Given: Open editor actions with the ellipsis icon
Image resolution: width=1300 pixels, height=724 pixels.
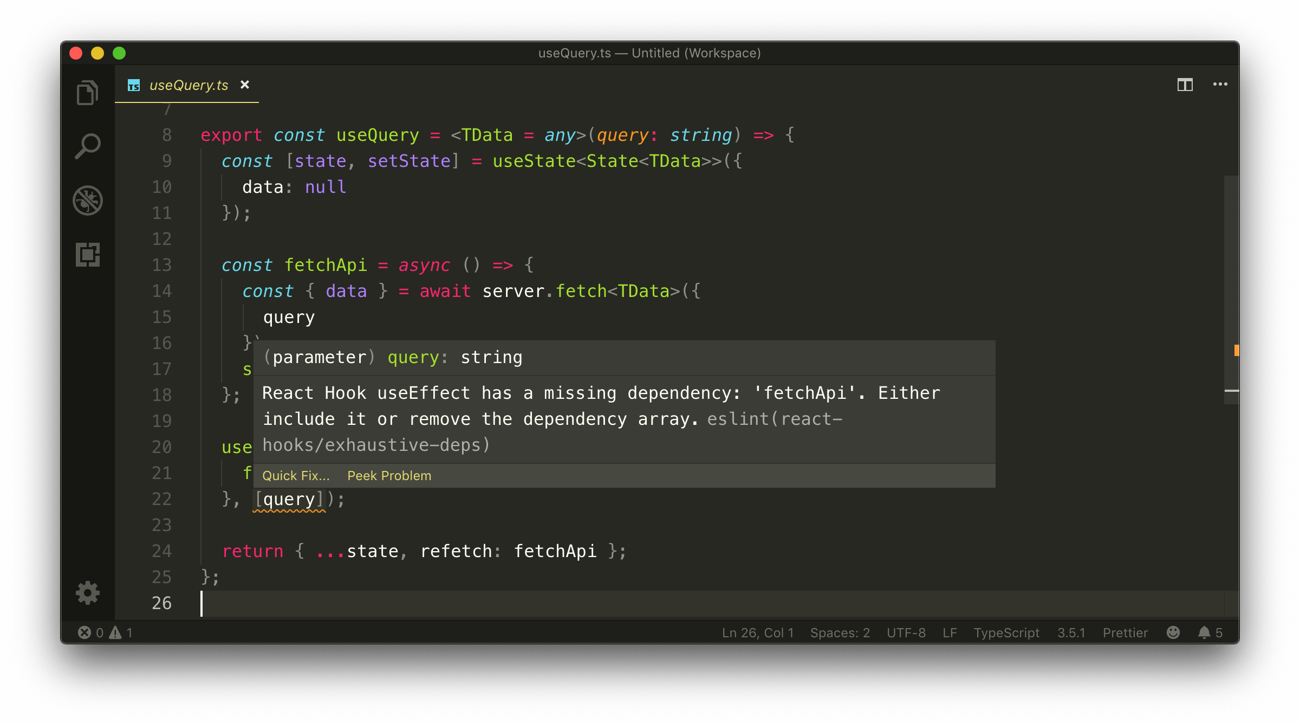Looking at the screenshot, I should pos(1221,85).
